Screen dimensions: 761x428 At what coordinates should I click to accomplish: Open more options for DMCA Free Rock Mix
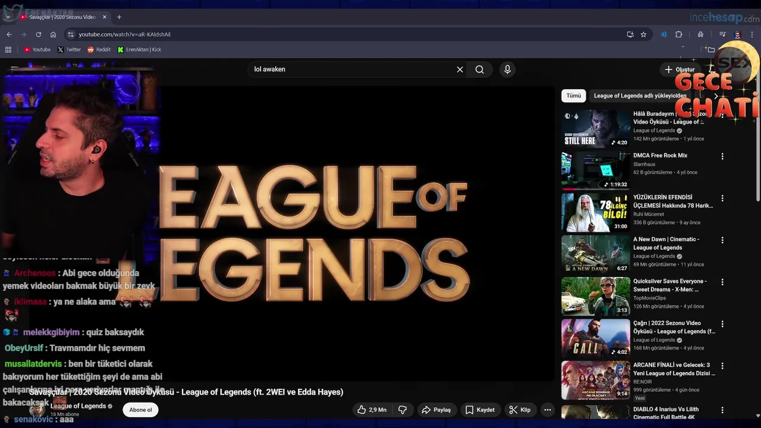point(722,156)
